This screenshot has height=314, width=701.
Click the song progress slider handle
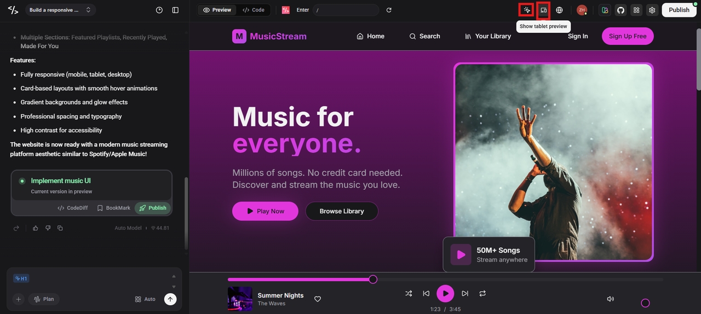pos(373,280)
